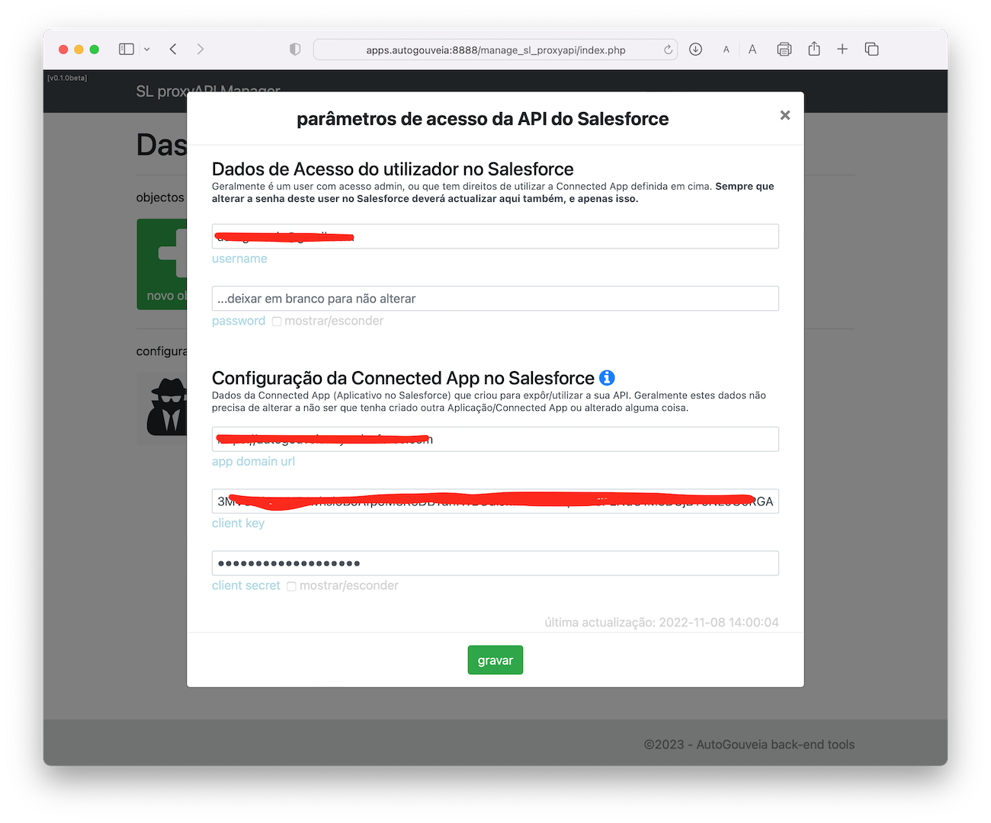Click the blue info icon beside Connected App heading
Image resolution: width=991 pixels, height=823 pixels.
[607, 378]
